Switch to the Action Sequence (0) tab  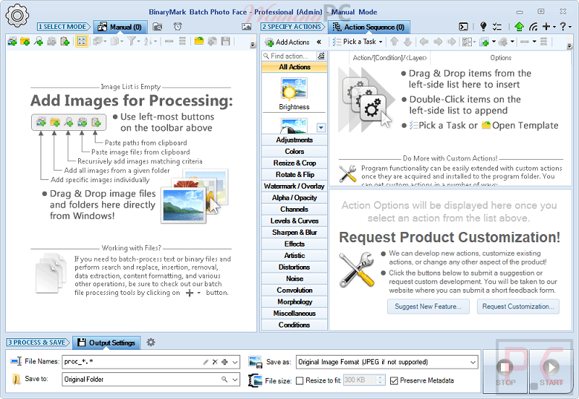[369, 27]
